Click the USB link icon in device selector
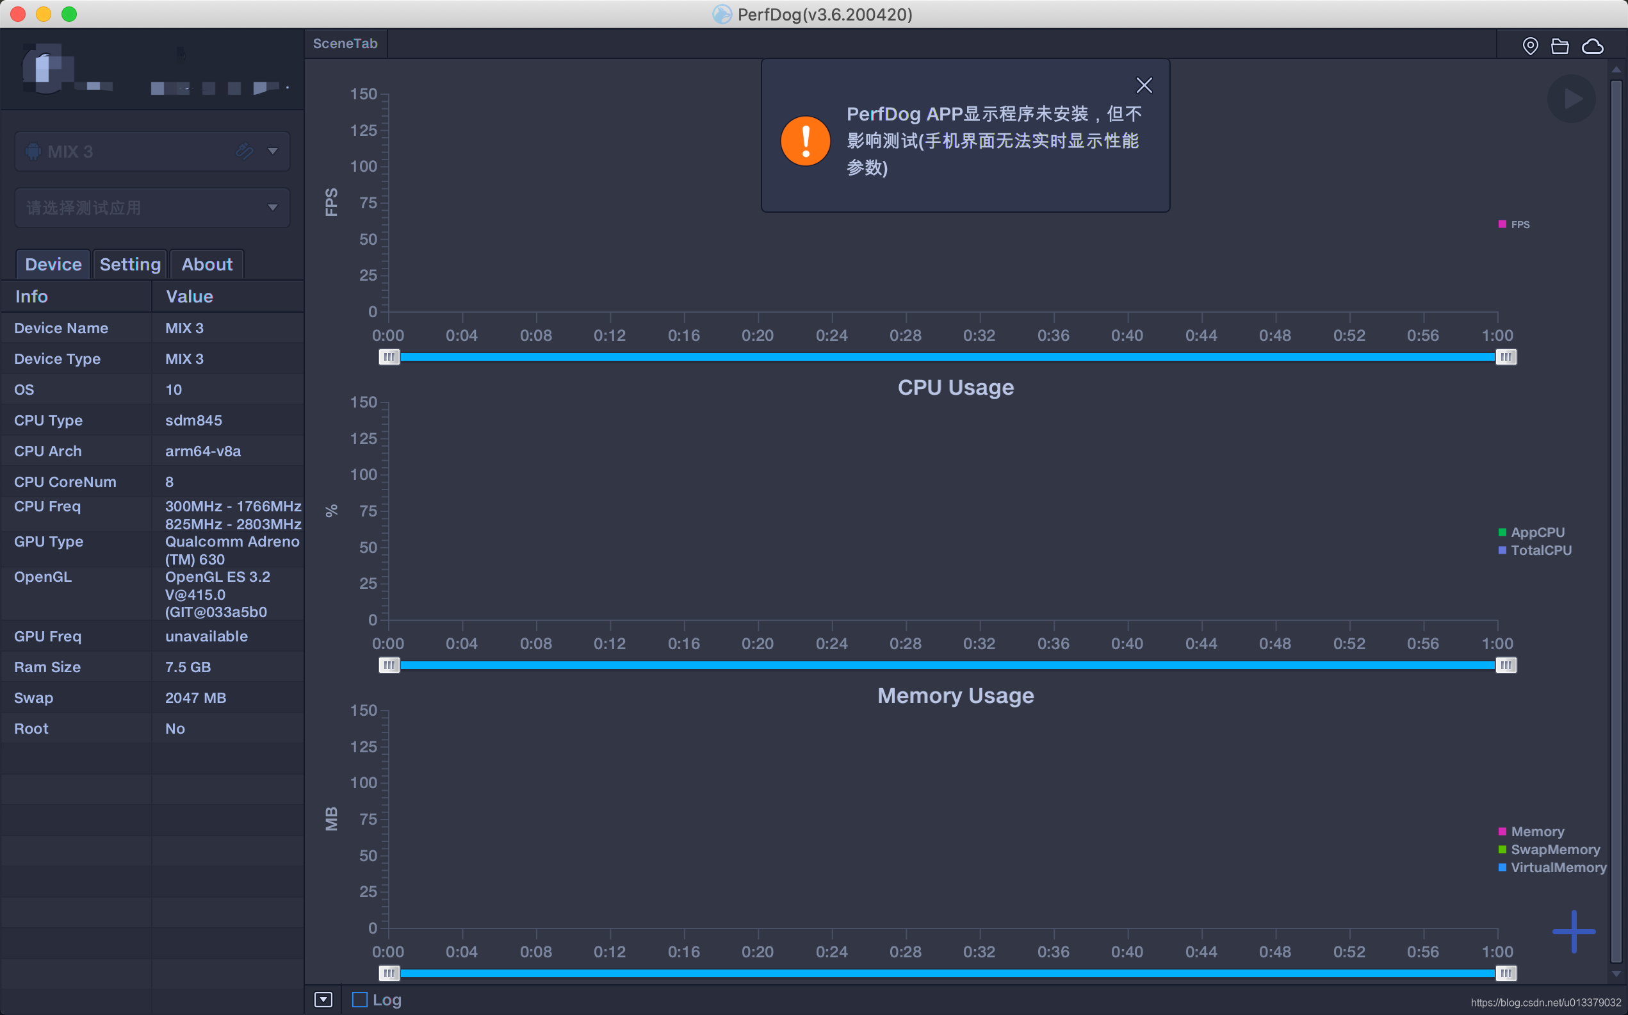 point(245,151)
